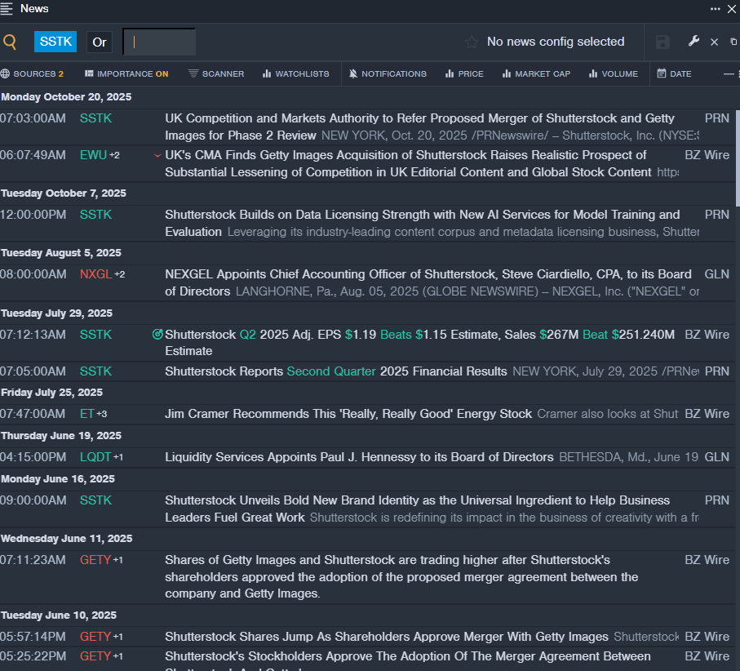This screenshot has width=740, height=671.
Task: Star the news config as favorite
Action: (x=472, y=42)
